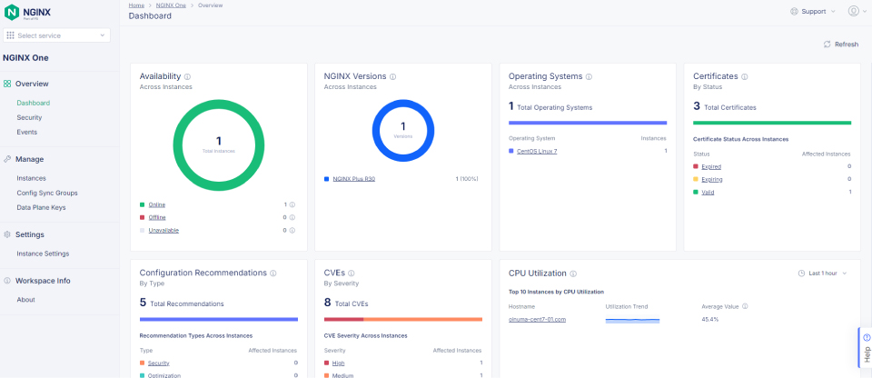Click the Manage section header
This screenshot has width=872, height=378.
(x=29, y=159)
